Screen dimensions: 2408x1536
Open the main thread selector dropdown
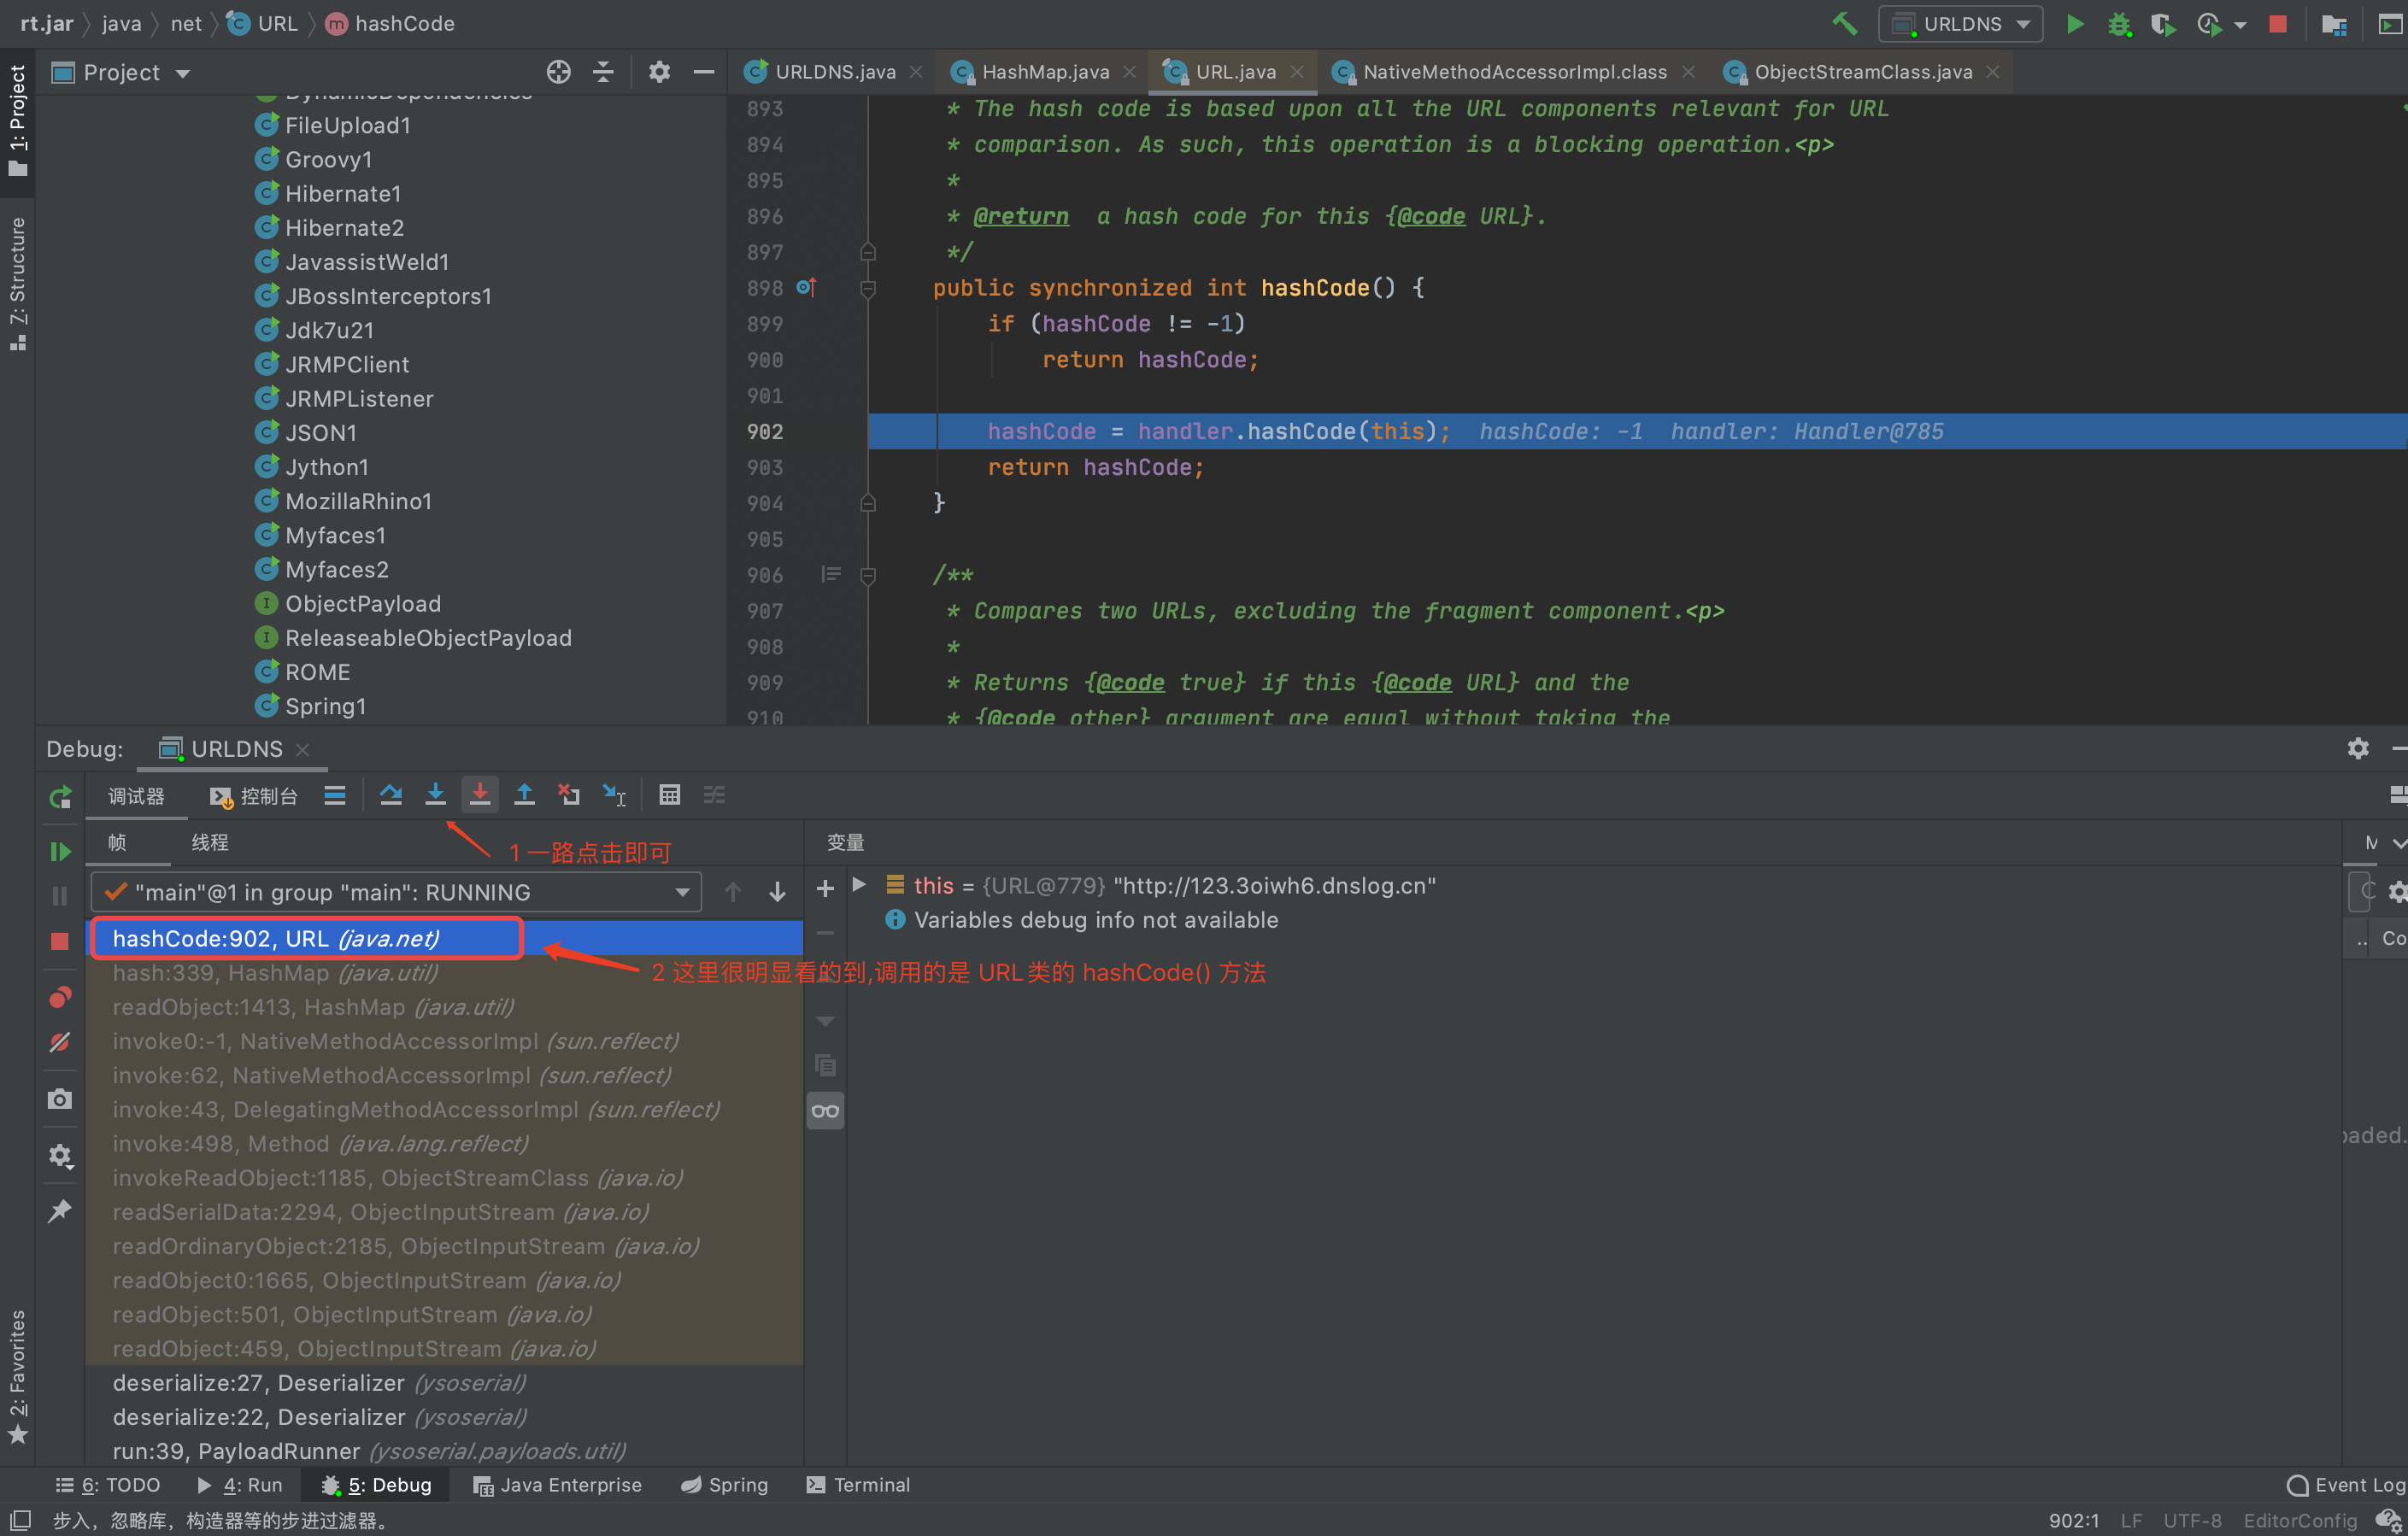(x=396, y=892)
